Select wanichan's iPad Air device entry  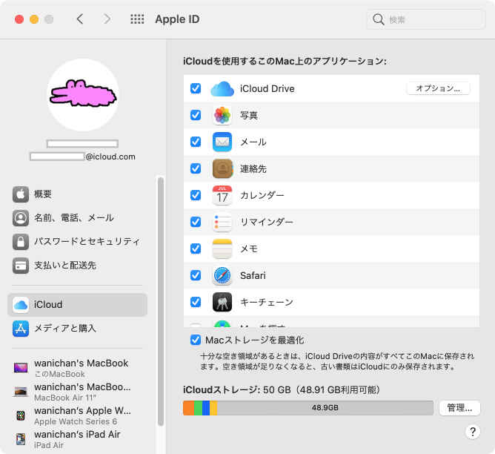click(x=77, y=439)
